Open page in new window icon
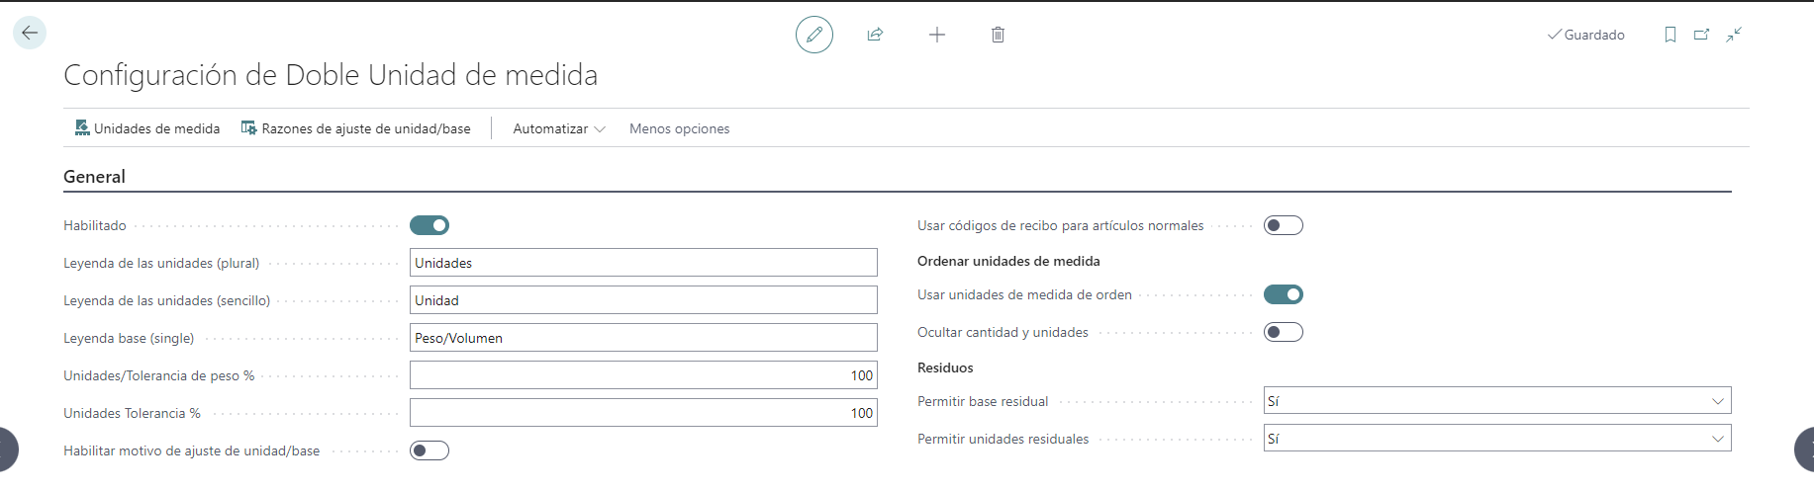Screen dimensions: 1814x490 [x=1702, y=35]
